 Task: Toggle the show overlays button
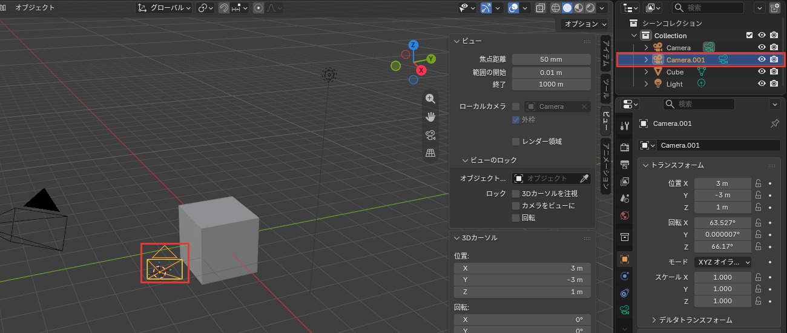(513, 8)
